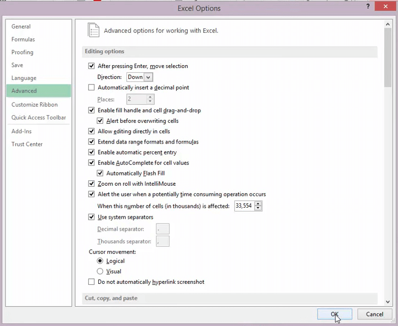Click the Cut, copy, and paste header

[x=229, y=298]
